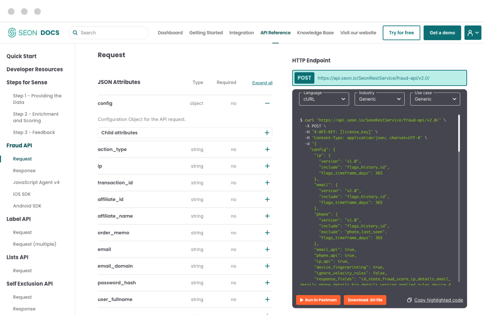Open the user account icon menu
This screenshot has width=484, height=320.
473,33
